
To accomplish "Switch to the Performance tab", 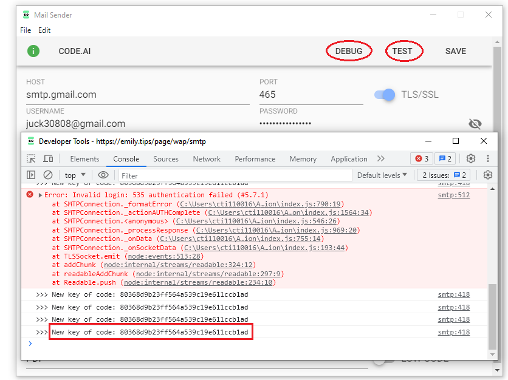I will (255, 159).
